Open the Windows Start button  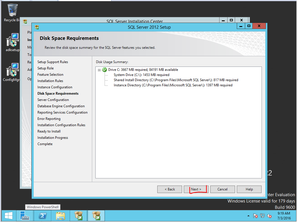pyautogui.click(x=9, y=216)
